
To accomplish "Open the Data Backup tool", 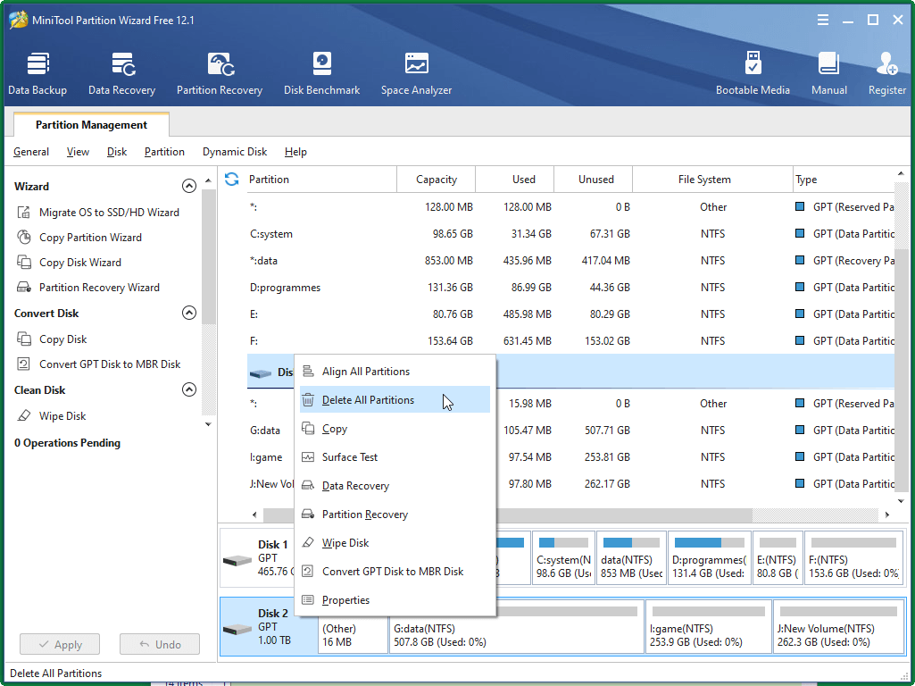I will coord(37,73).
